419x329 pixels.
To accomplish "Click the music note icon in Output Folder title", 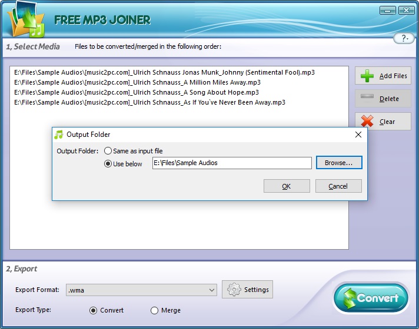I will point(58,135).
